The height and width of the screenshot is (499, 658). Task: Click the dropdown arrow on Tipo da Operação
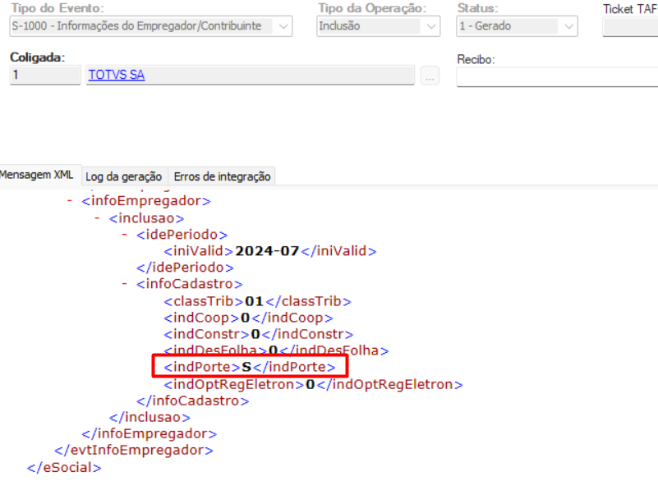click(x=430, y=25)
